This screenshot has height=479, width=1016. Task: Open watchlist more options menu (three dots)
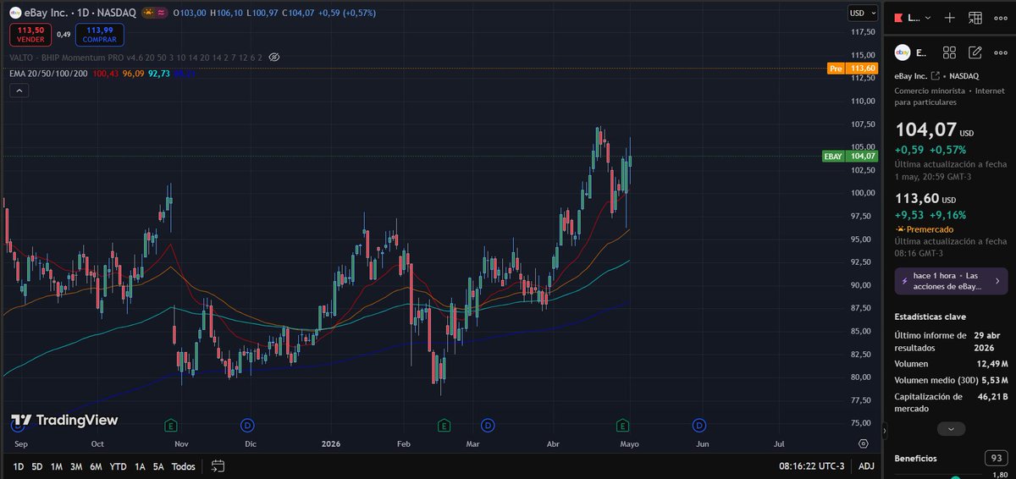[1000, 18]
